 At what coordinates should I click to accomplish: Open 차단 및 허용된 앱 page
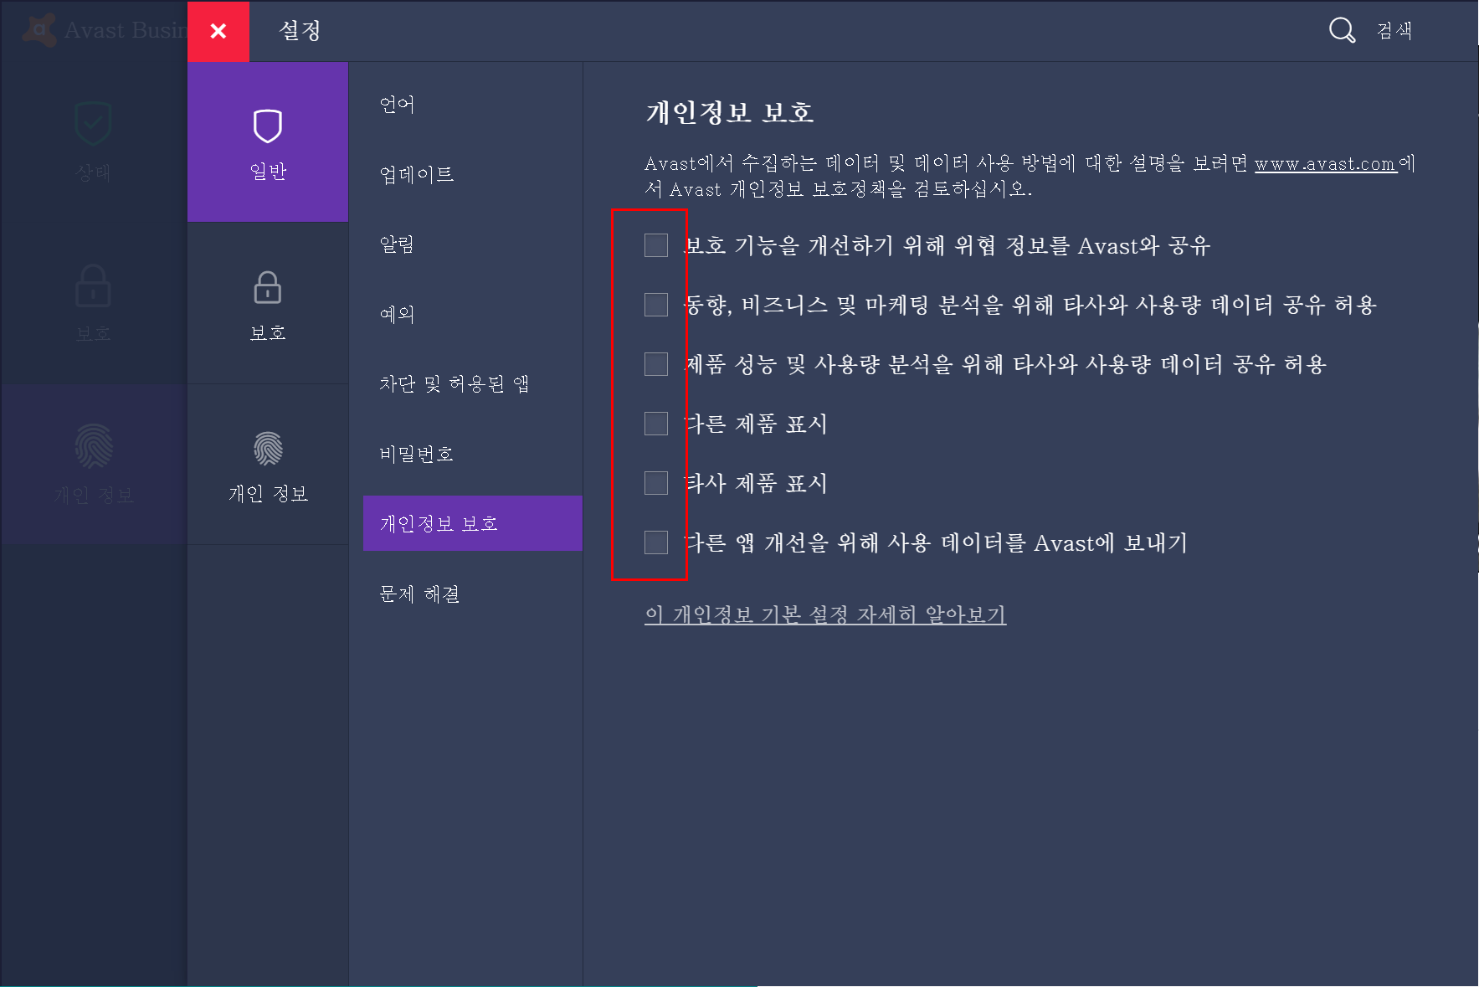454,383
